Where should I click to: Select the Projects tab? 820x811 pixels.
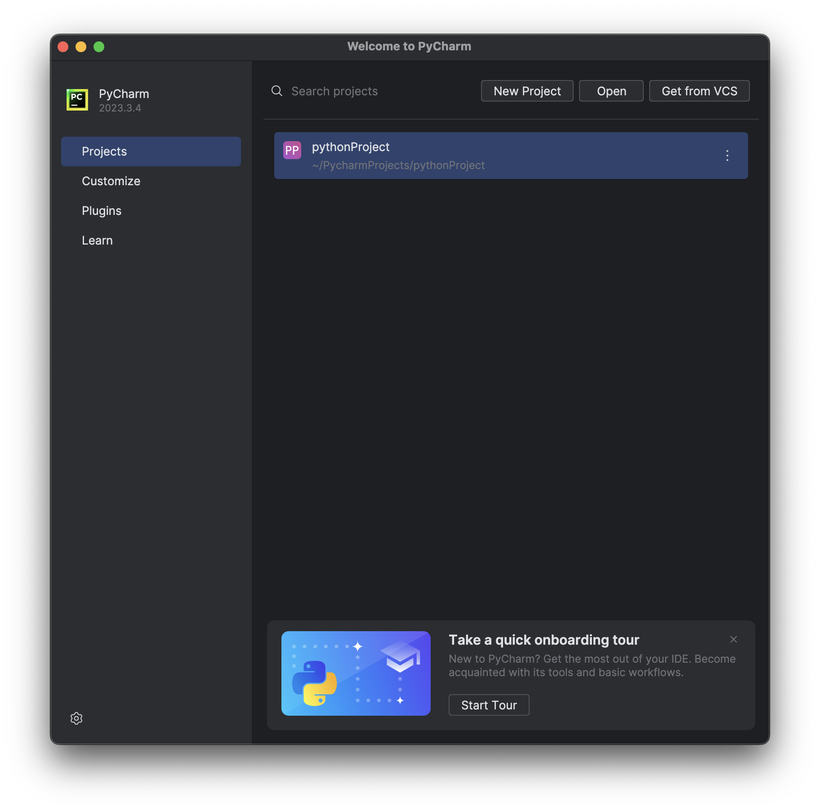(151, 152)
